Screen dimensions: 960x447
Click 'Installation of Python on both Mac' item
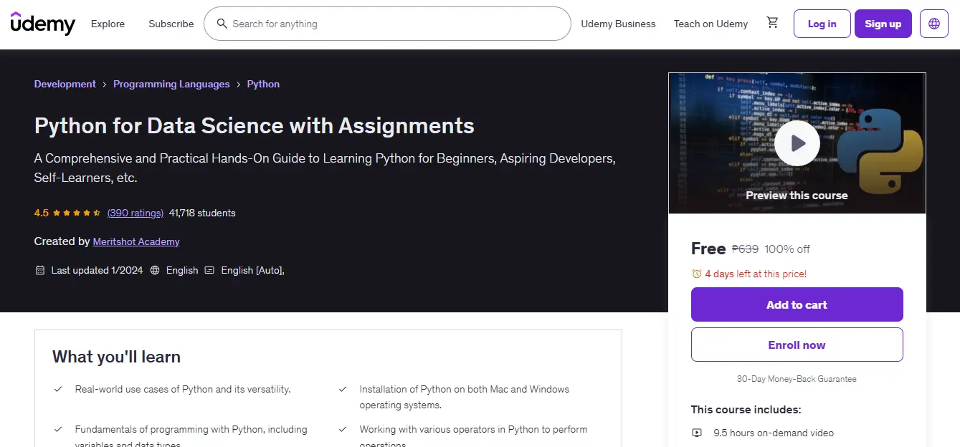point(465,397)
